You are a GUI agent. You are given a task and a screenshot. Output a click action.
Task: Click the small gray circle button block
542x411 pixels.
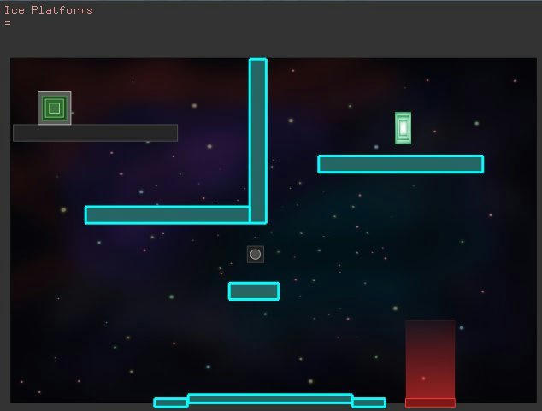pyautogui.click(x=256, y=255)
